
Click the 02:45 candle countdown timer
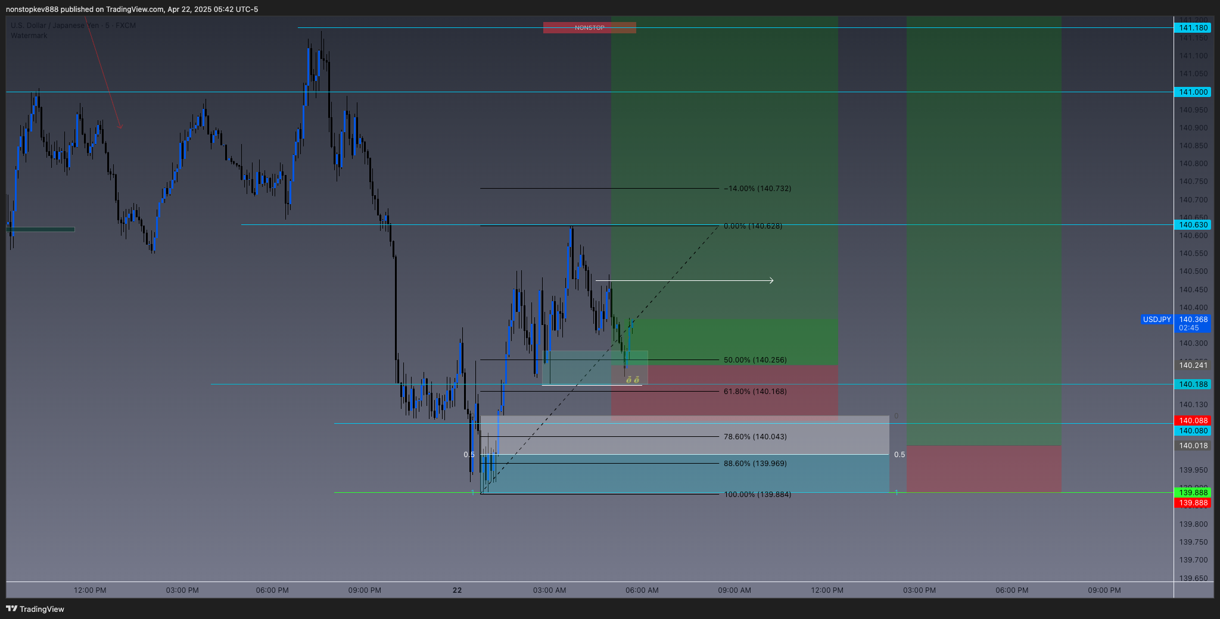coord(1188,328)
